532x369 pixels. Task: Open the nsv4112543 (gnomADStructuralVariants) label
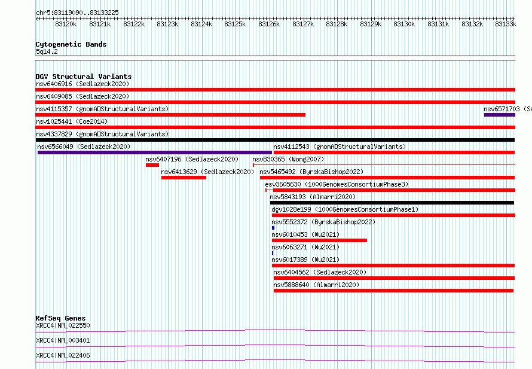pos(340,147)
